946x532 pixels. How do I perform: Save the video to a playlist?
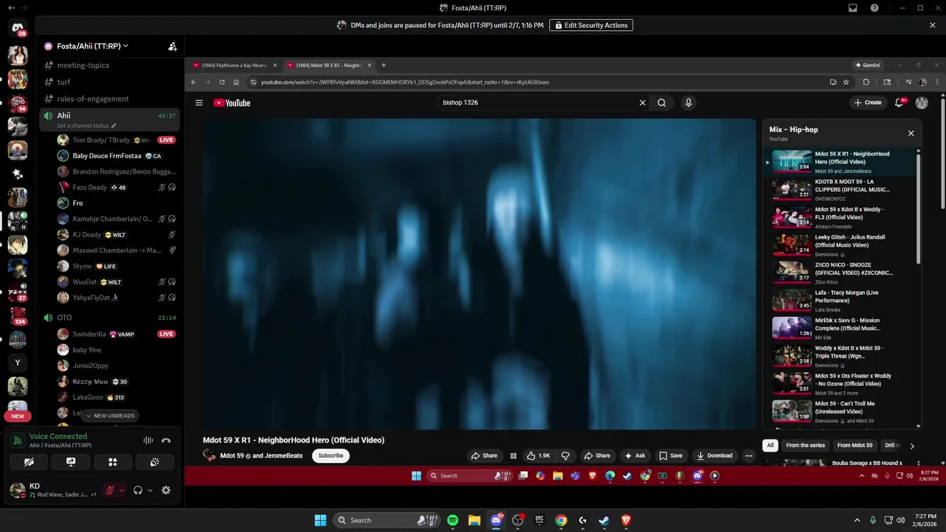pos(670,456)
